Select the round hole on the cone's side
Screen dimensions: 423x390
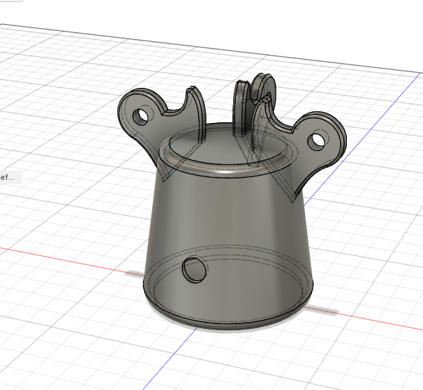(x=195, y=270)
